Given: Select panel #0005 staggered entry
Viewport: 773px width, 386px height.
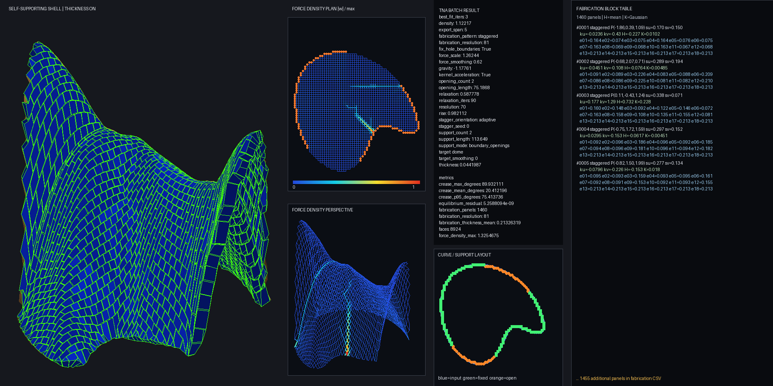Looking at the screenshot, I should [644, 176].
